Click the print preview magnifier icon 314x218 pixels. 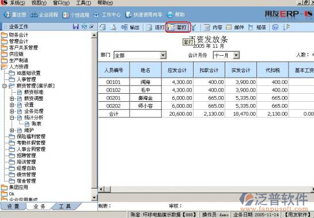coord(113,27)
